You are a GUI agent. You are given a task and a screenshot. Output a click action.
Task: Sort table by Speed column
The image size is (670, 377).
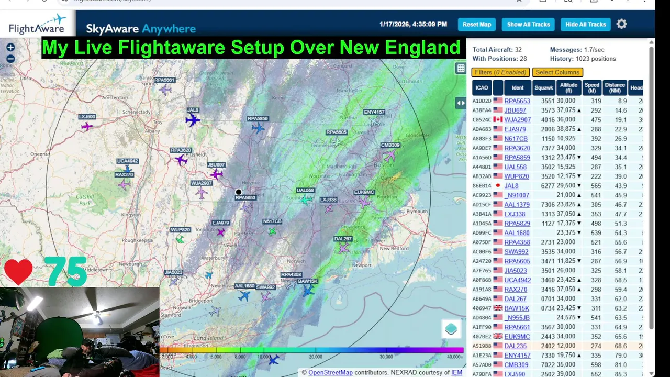pos(592,88)
